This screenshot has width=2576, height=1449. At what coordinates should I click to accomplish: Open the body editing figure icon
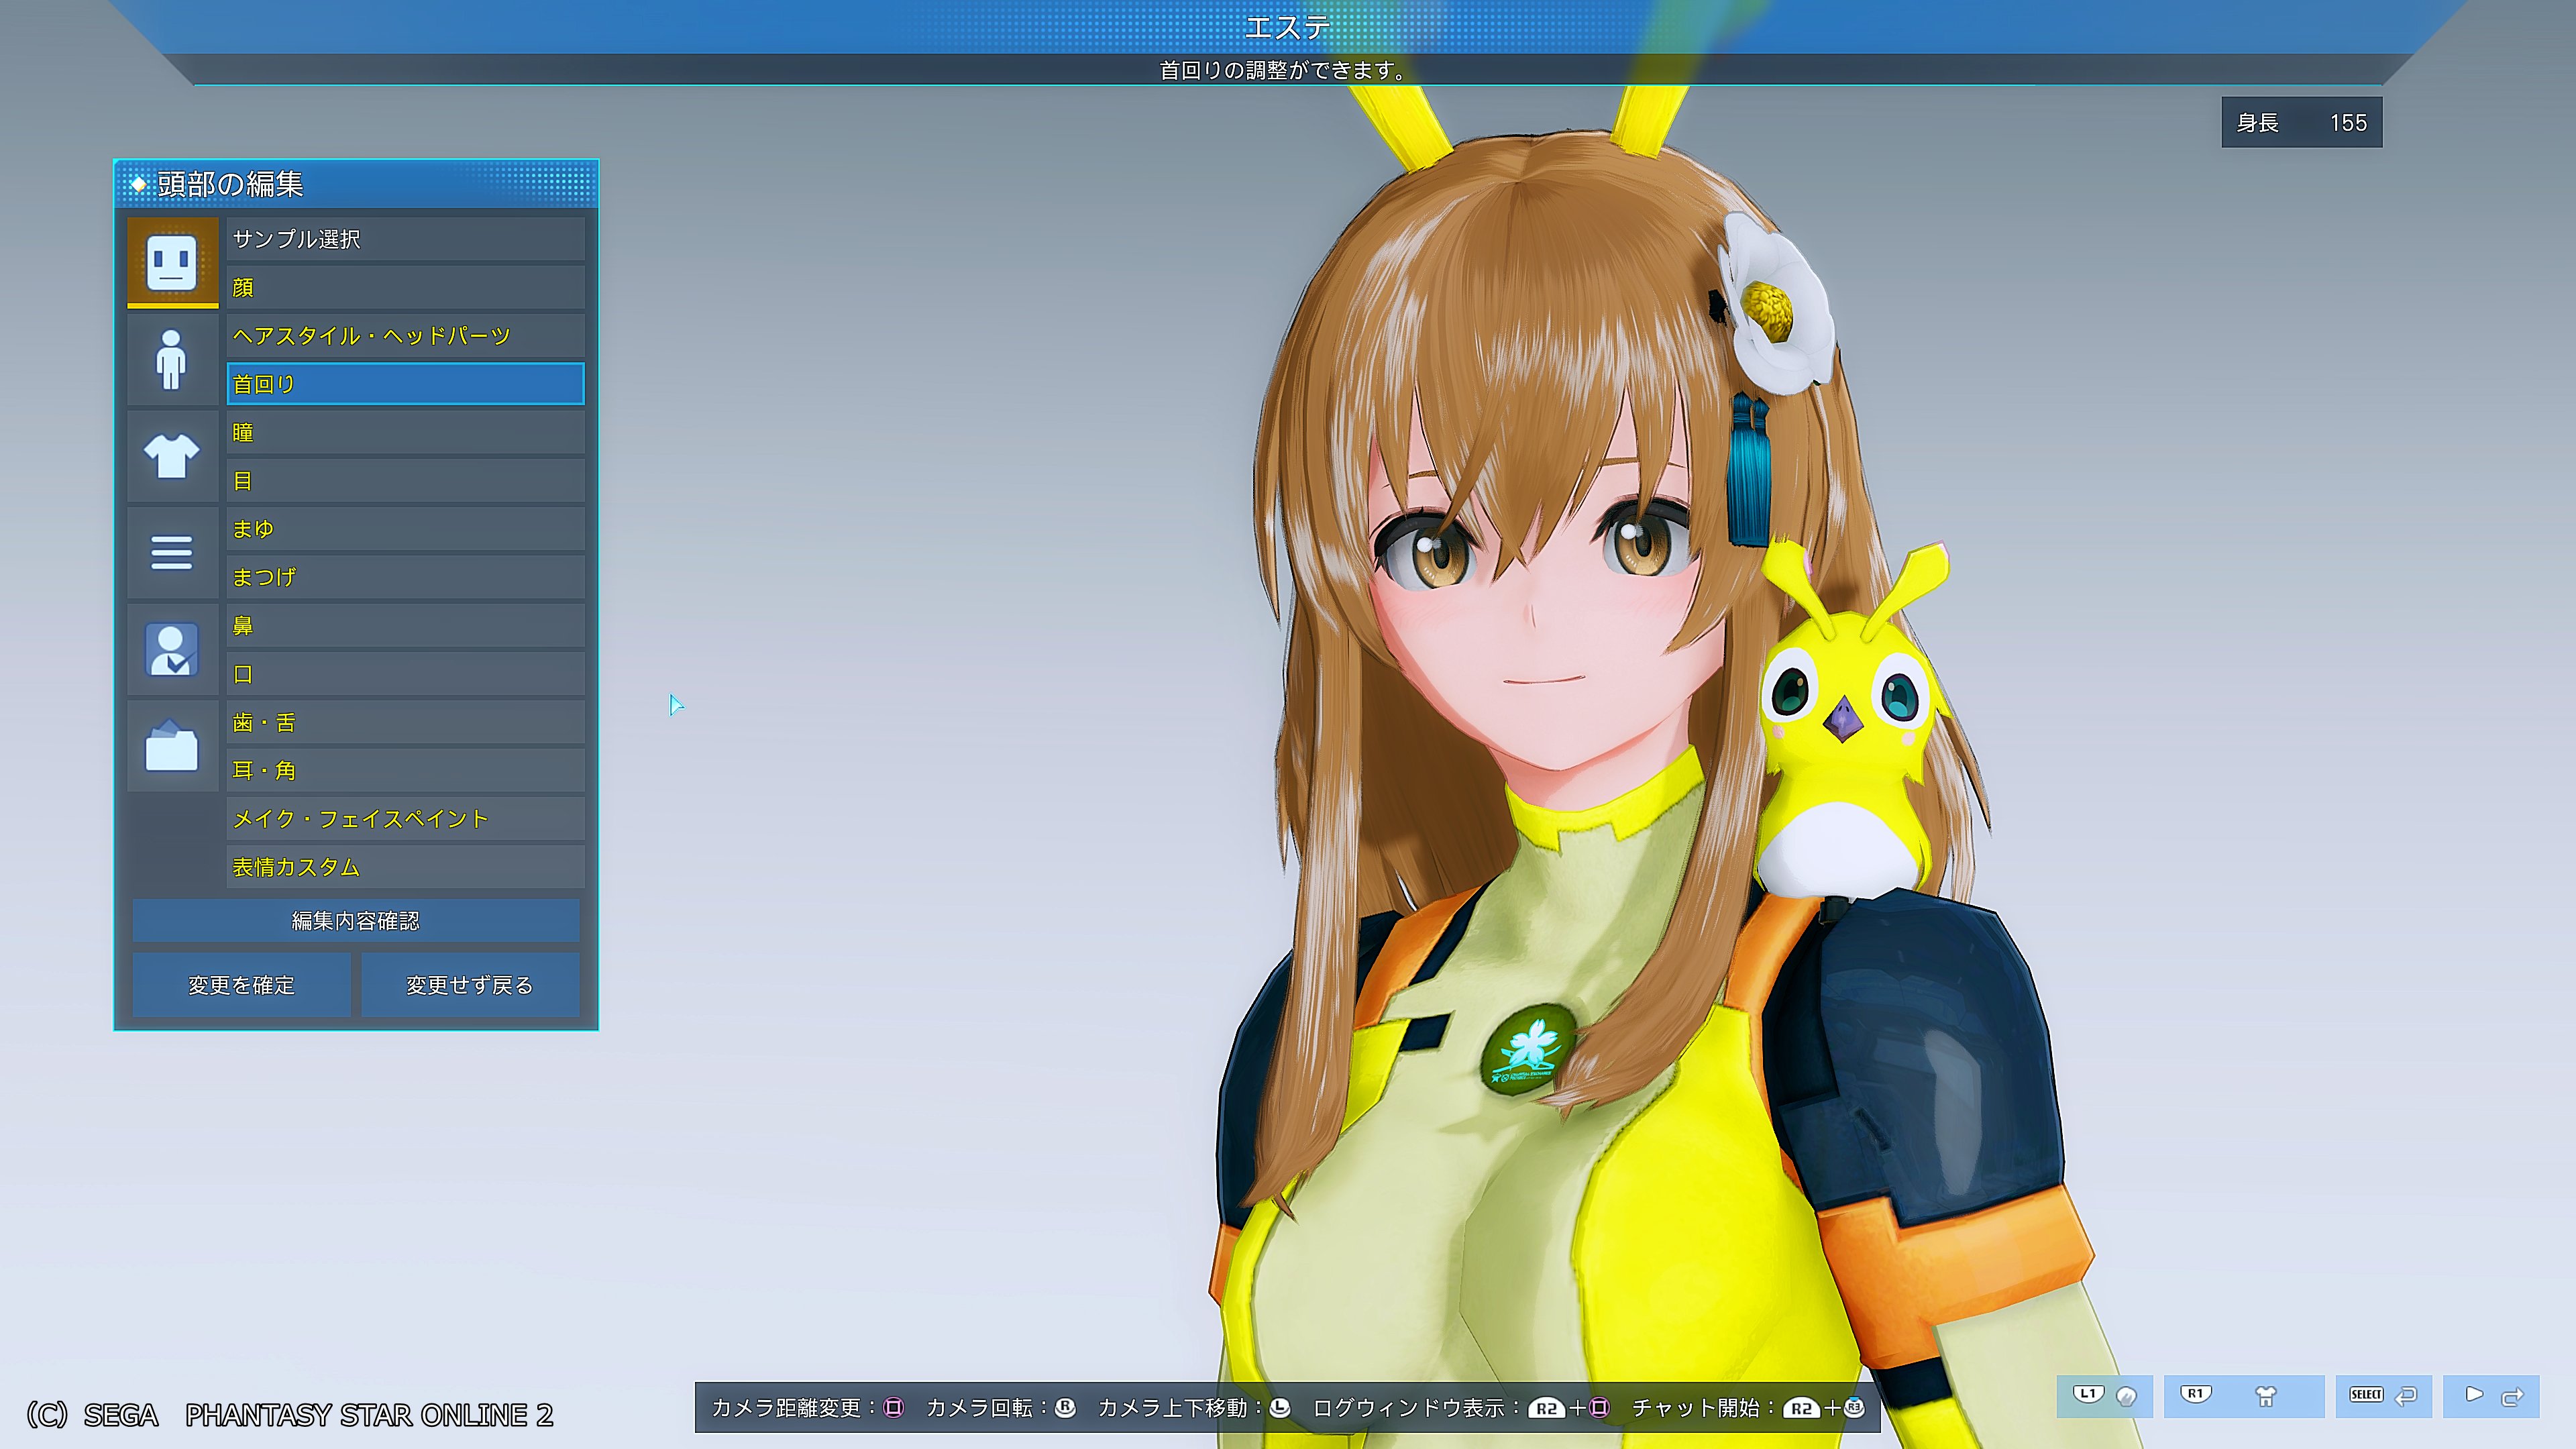(172, 359)
